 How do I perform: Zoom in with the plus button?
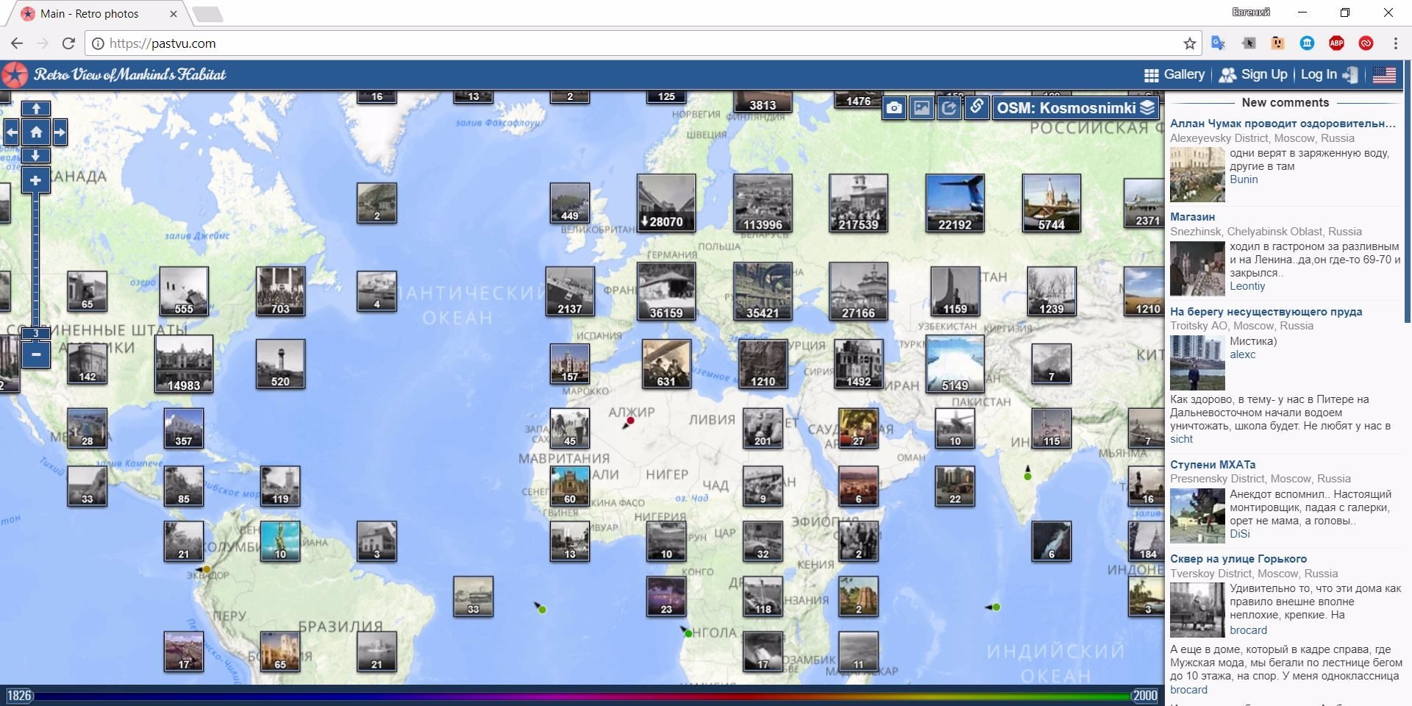(x=35, y=180)
